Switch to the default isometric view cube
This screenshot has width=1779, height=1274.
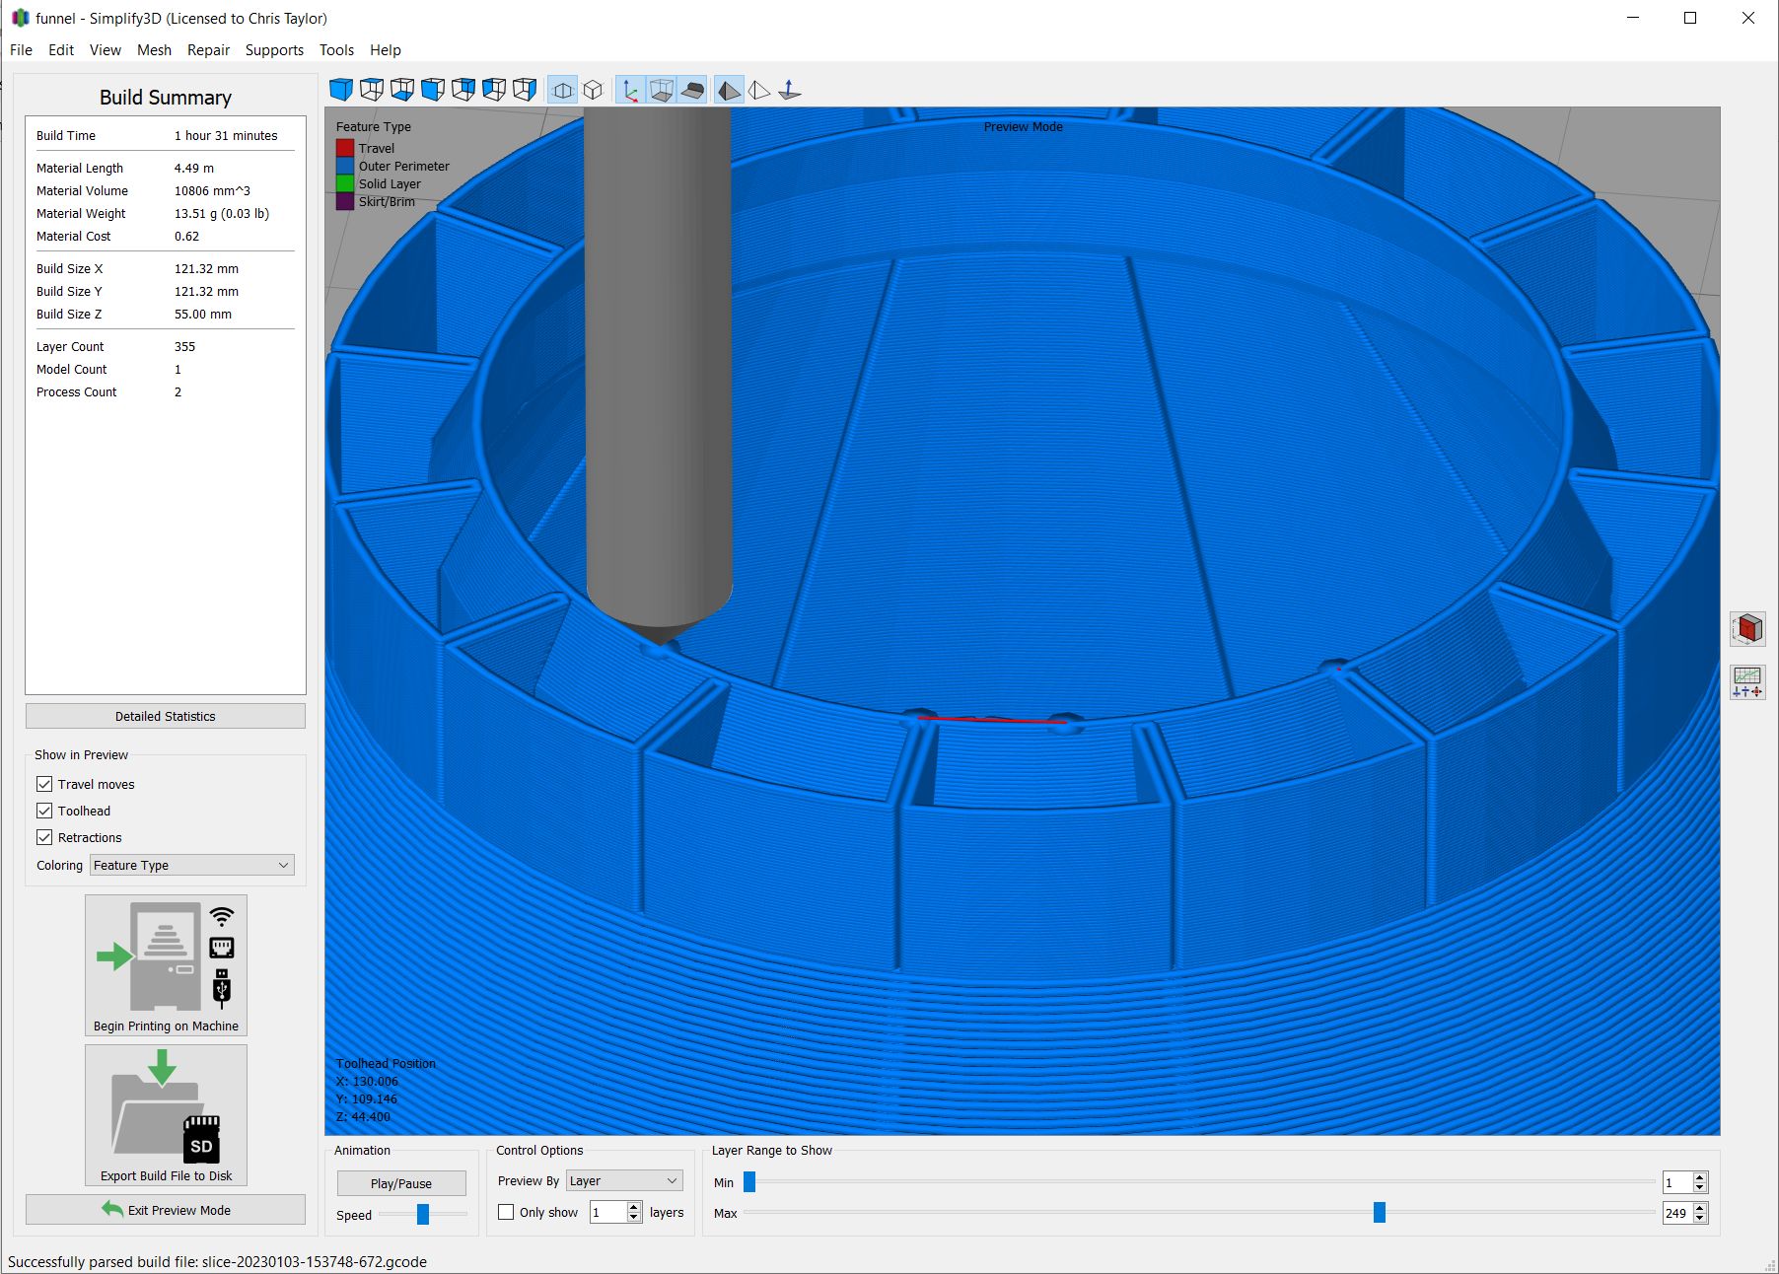340,90
